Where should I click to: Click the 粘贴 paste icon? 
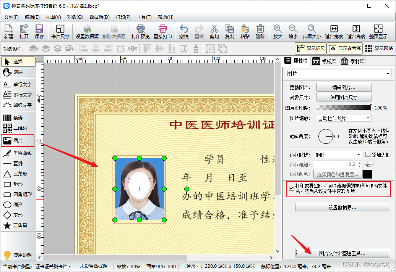tap(245, 32)
